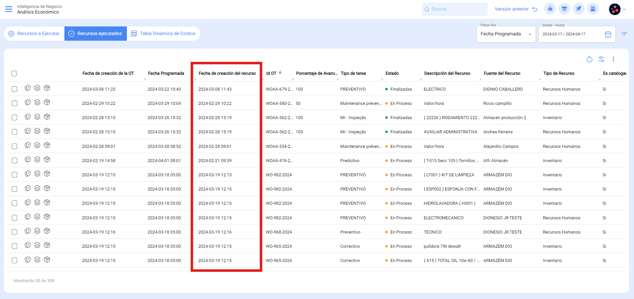
Task: Click layers icon in ELECTRICO first row
Action: pos(37,88)
